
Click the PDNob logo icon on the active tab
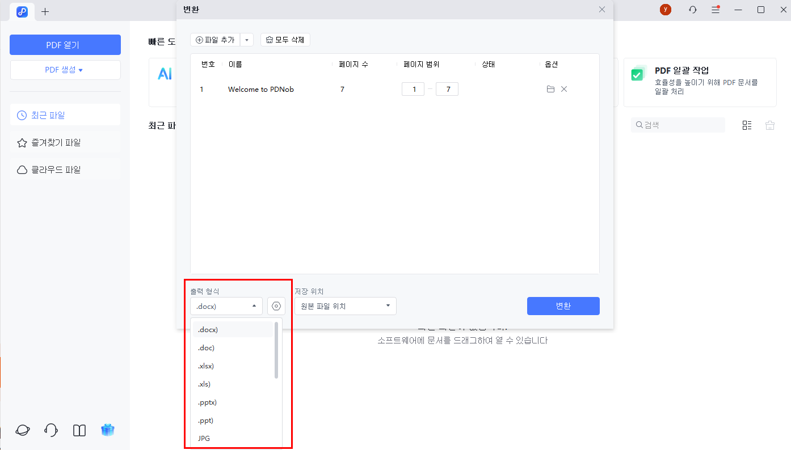point(22,11)
